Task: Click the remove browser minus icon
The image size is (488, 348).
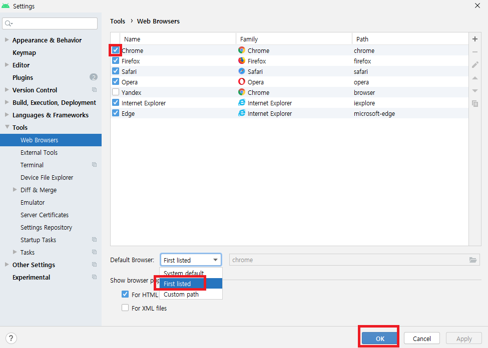Action: 474,52
